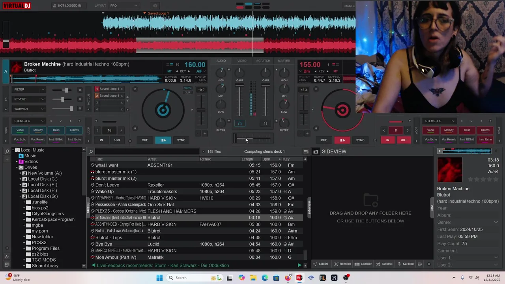Image resolution: width=505 pixels, height=284 pixels.
Task: Switch to the AUDIO mixer tab
Action: click(221, 61)
